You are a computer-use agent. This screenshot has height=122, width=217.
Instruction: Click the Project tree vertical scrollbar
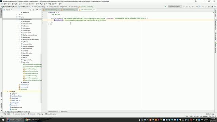pos(41,78)
